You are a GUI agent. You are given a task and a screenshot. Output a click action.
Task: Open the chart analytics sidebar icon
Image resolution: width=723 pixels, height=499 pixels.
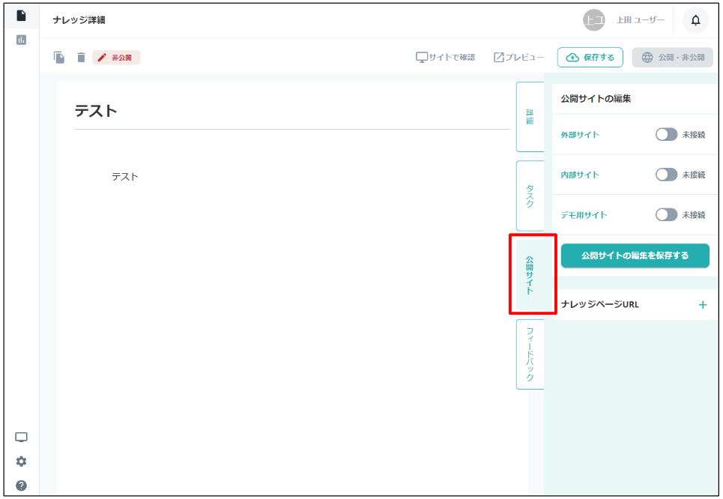click(21, 40)
